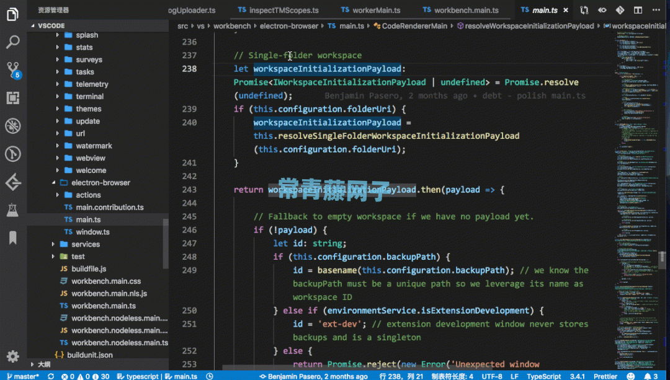This screenshot has width=670, height=380.
Task: Switch to workbench.main.ts tab
Action: [460, 10]
